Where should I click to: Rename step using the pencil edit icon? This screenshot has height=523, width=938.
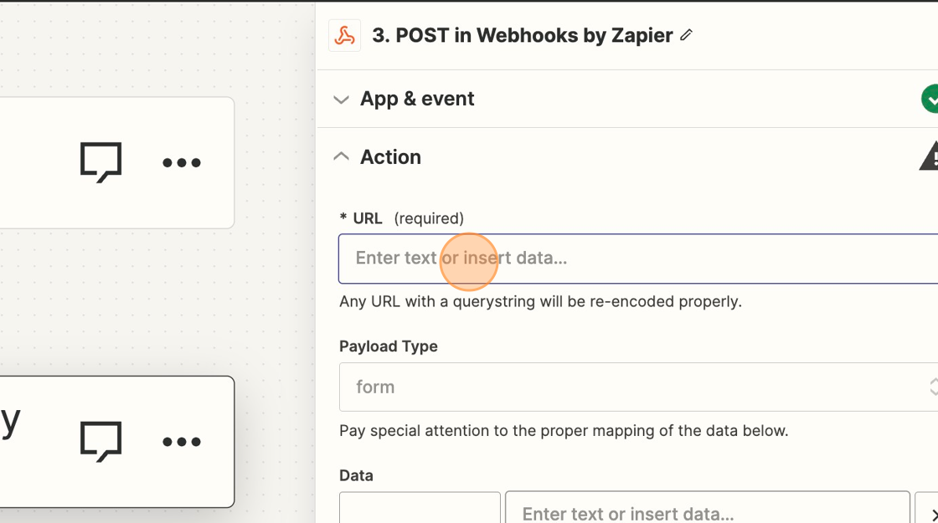686,35
